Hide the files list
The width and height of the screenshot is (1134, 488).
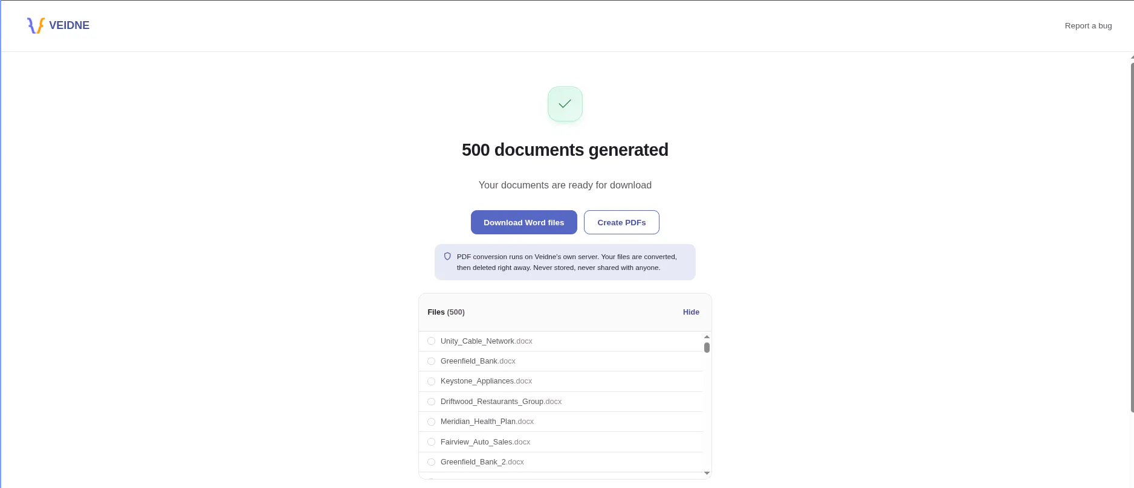click(x=691, y=312)
